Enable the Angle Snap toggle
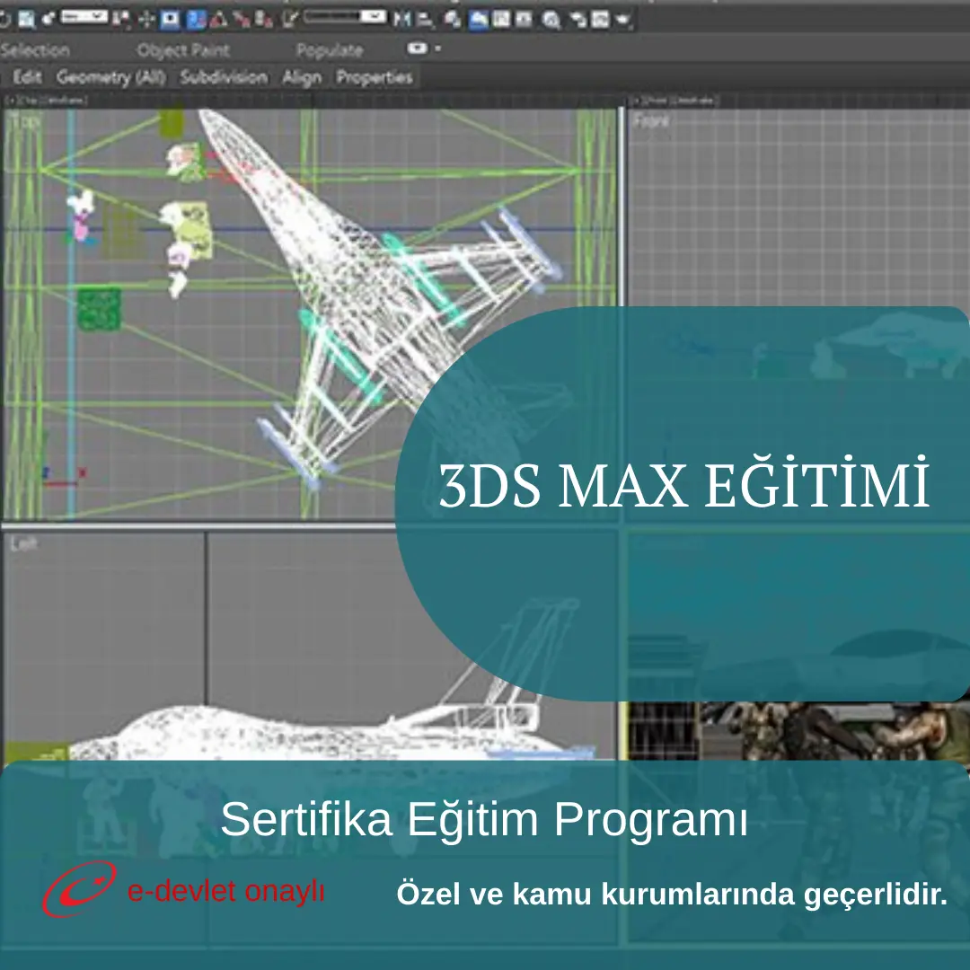The image size is (970, 970). (217, 20)
